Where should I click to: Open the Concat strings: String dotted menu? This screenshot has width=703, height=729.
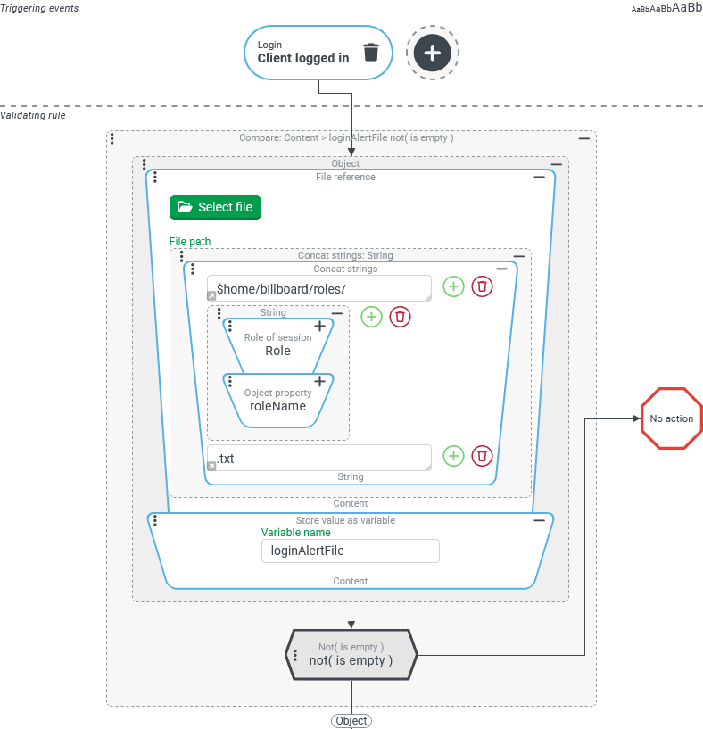point(182,256)
